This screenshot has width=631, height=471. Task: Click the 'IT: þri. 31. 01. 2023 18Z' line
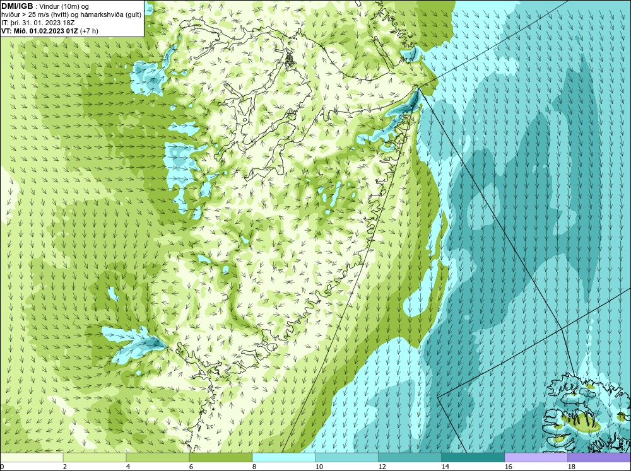[38, 23]
